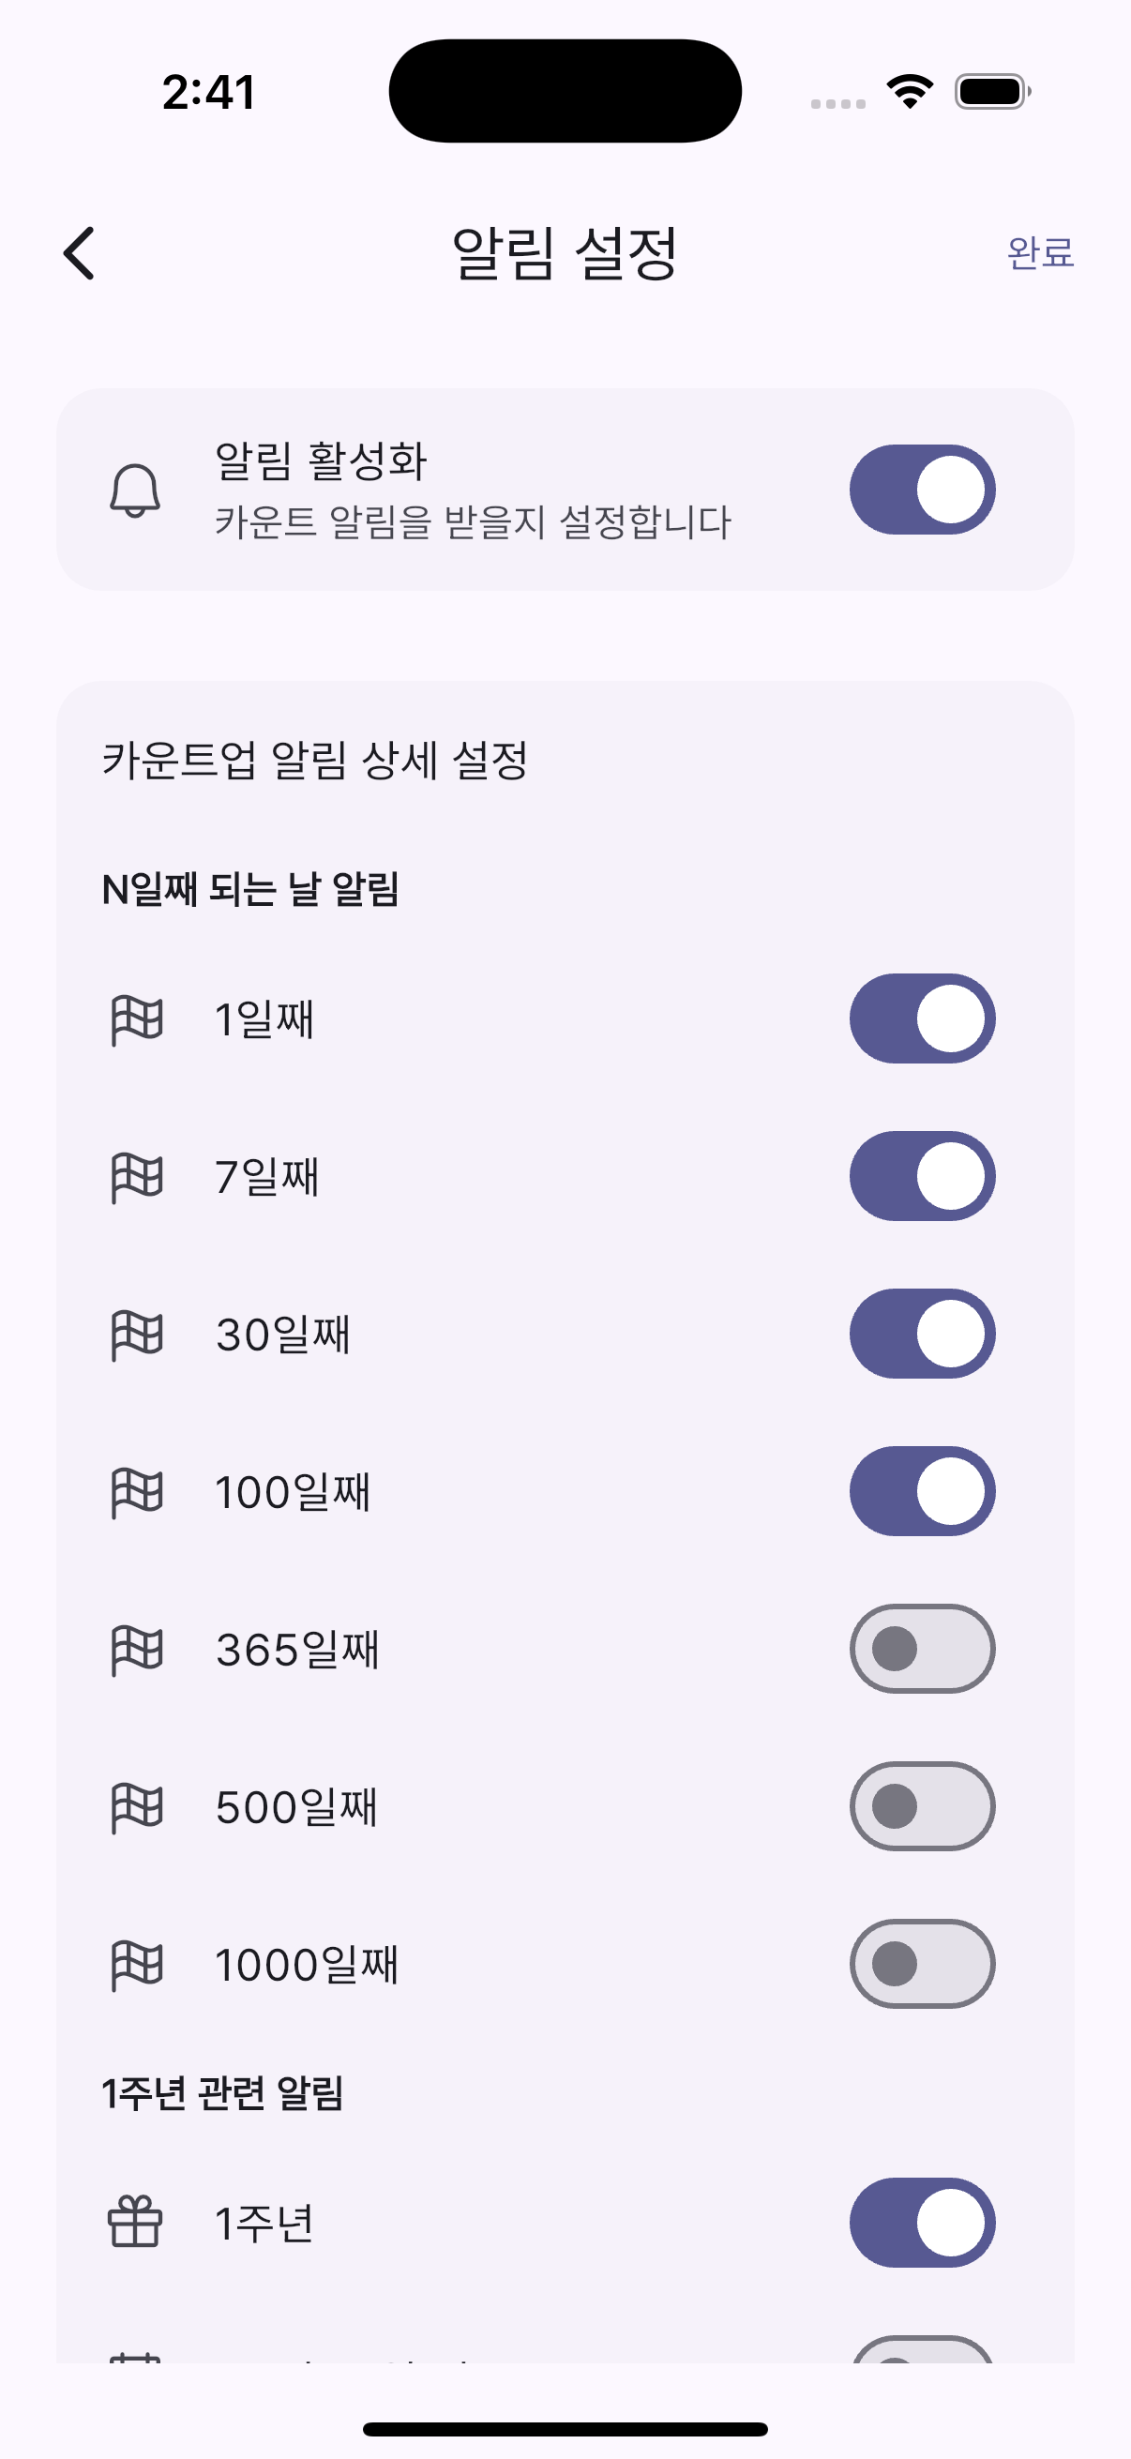Tap the bell icon beside 알림 활성화
Image resolution: width=1131 pixels, height=2459 pixels.
tap(134, 490)
